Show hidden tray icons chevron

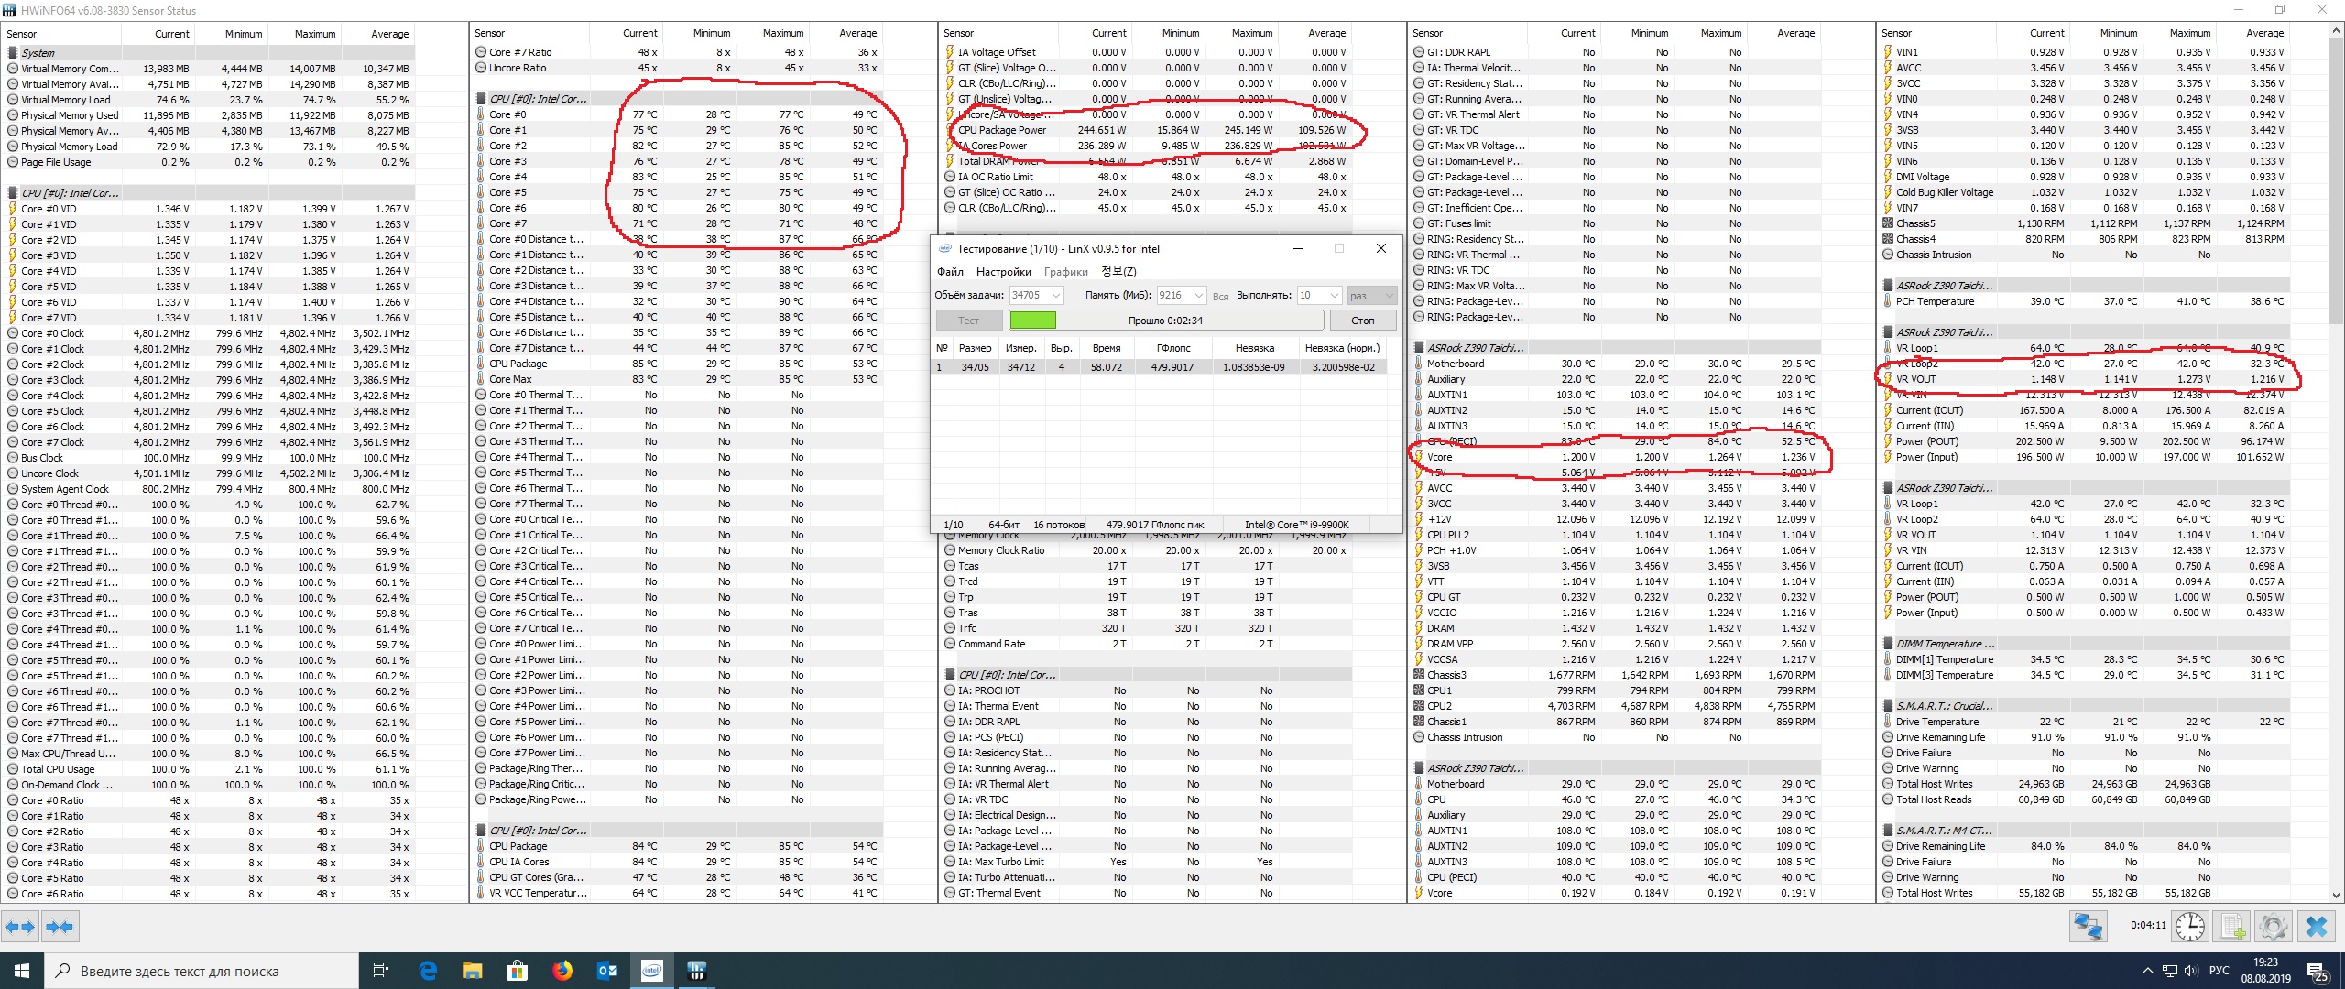(2147, 971)
